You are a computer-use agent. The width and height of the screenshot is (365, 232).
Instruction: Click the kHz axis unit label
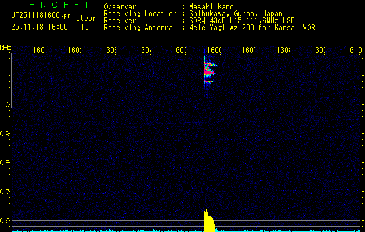point(5,48)
